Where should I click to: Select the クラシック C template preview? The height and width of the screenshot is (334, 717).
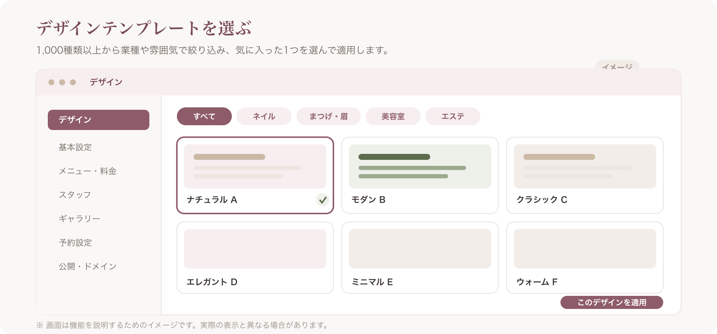tap(585, 166)
